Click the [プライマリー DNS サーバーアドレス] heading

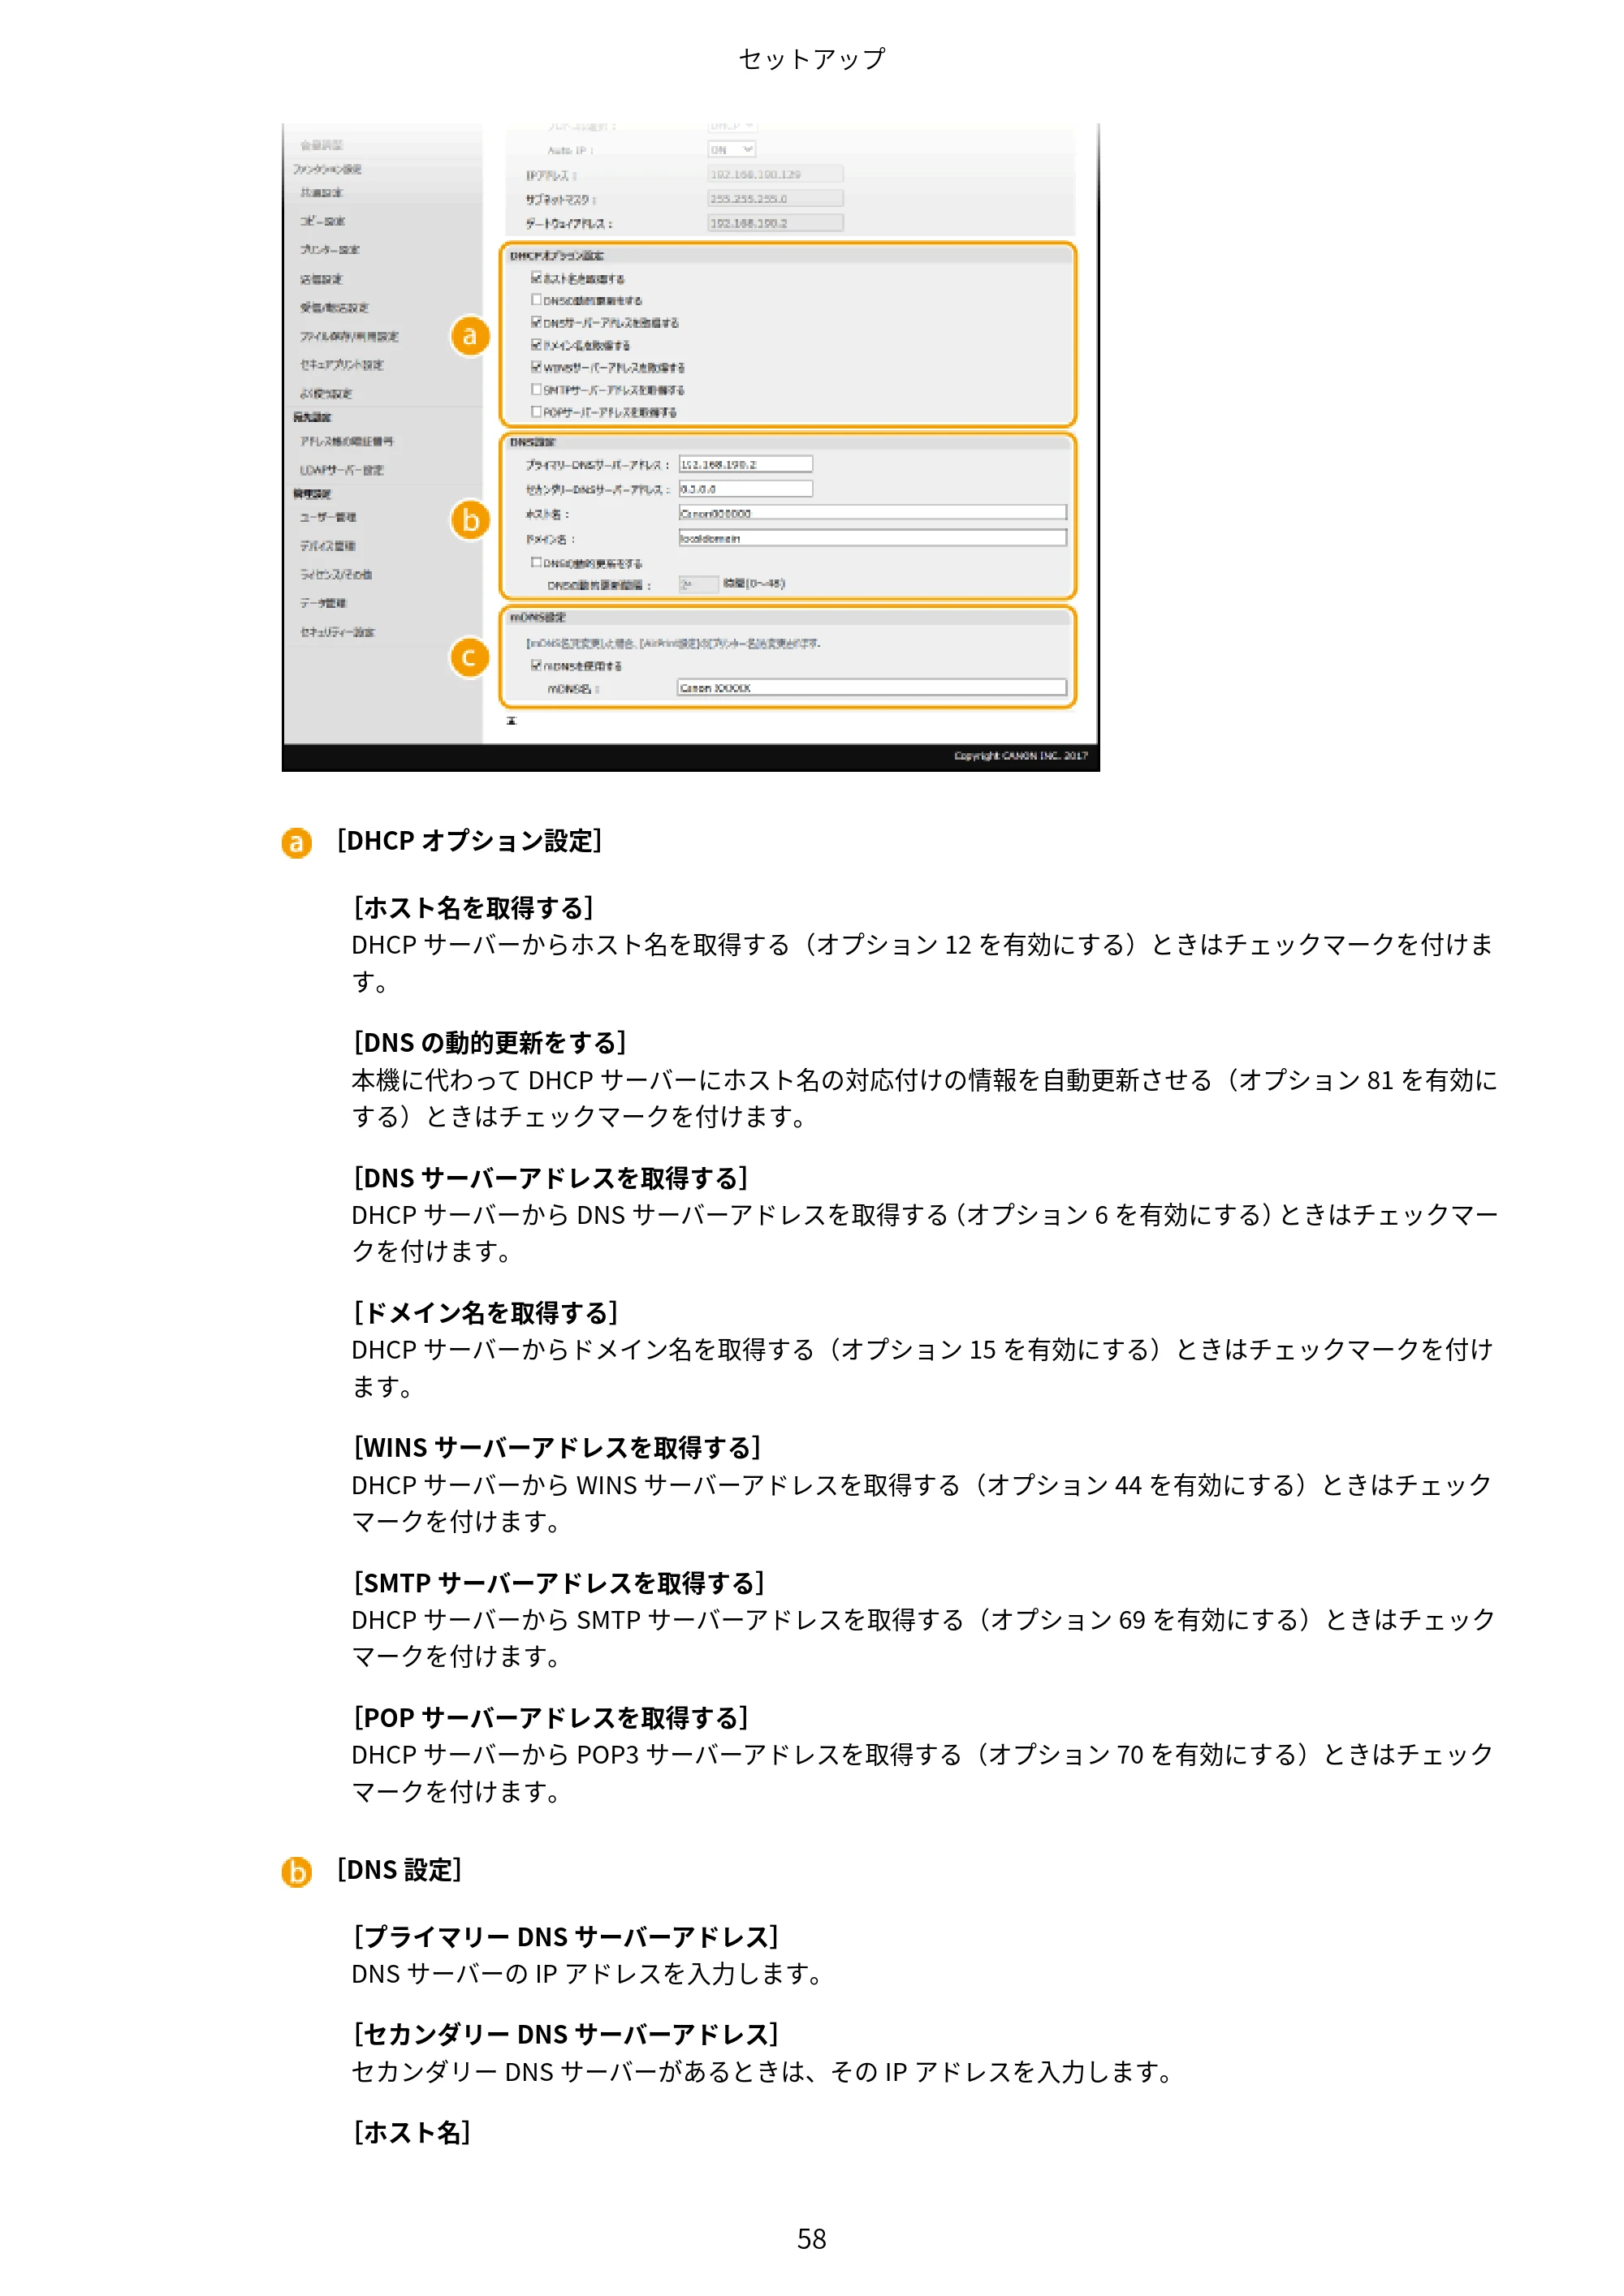[x=566, y=1937]
